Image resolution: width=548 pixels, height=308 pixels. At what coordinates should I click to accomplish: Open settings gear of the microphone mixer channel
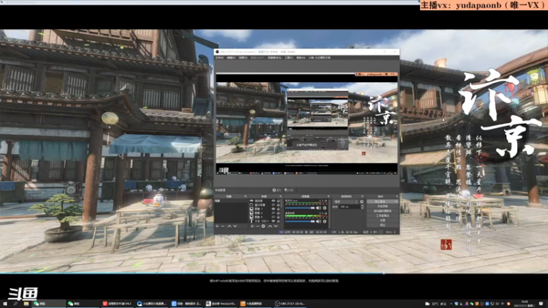point(325,208)
